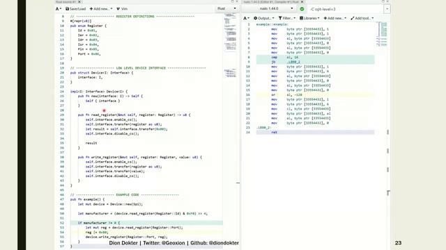Open the Add tool dropdown
Viewport: 446px width, 250px height.
pyautogui.click(x=362, y=18)
